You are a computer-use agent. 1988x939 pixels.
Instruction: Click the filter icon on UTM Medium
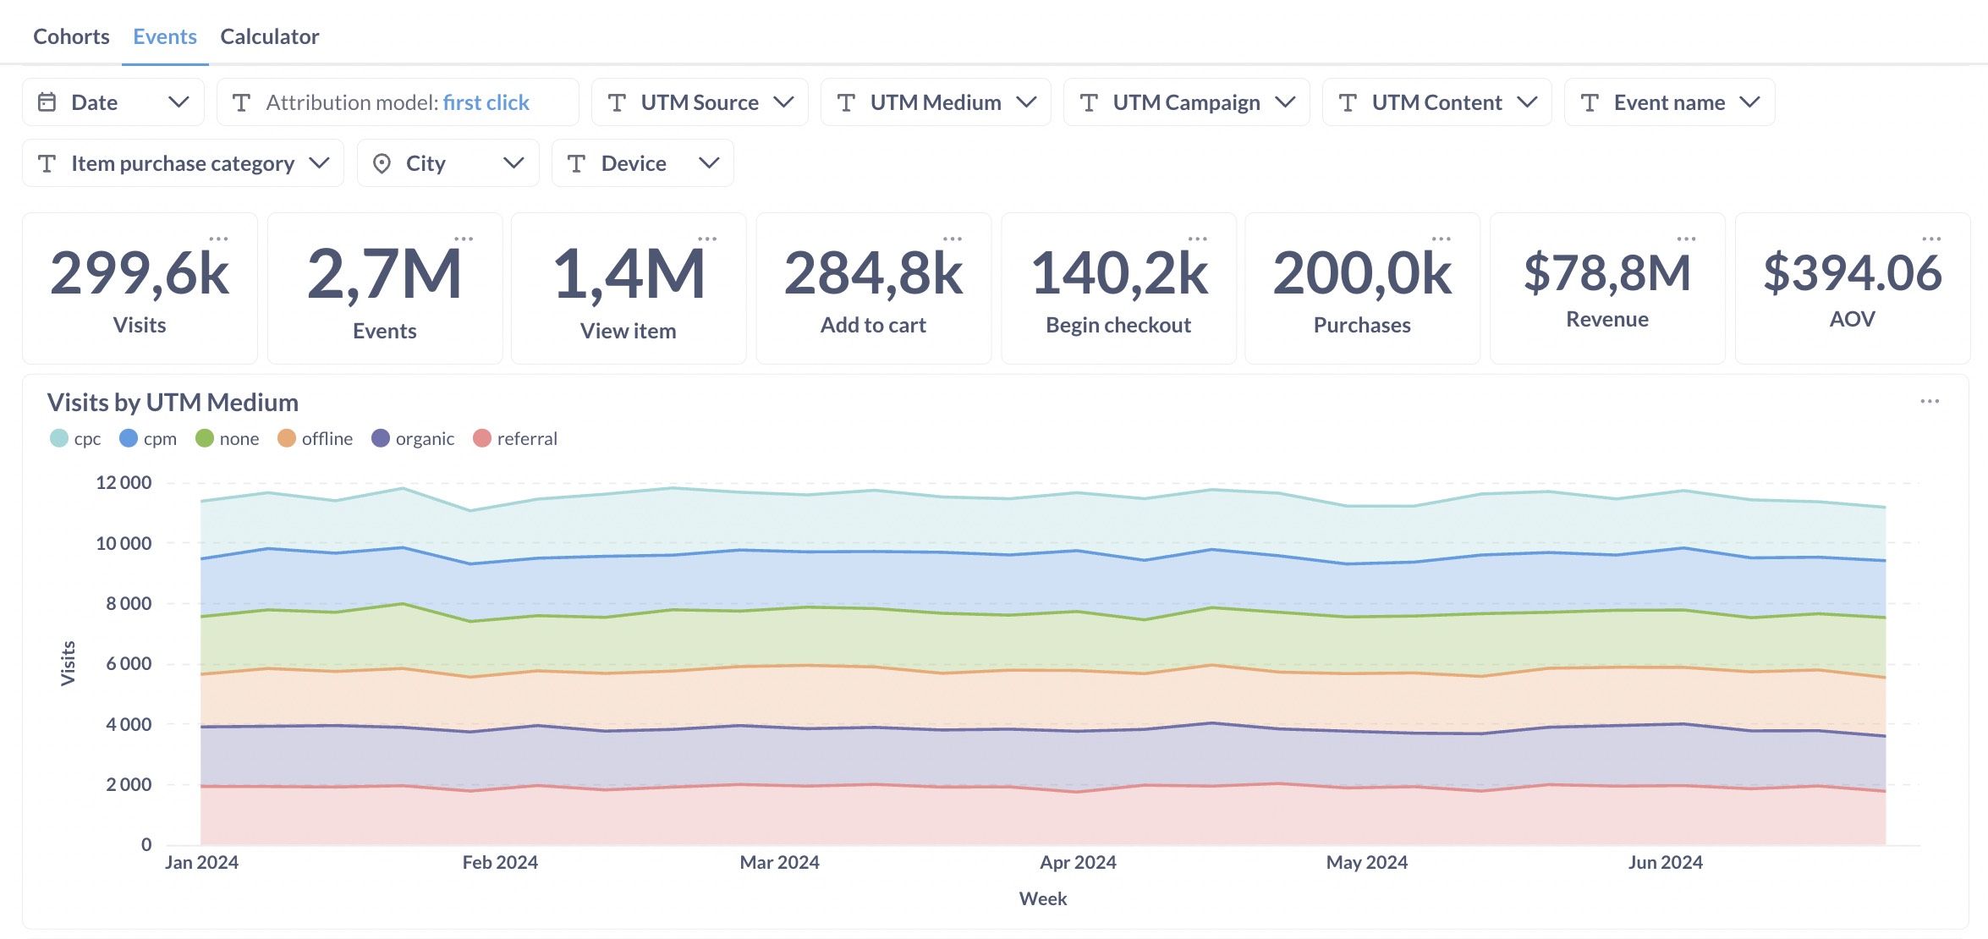[845, 102]
